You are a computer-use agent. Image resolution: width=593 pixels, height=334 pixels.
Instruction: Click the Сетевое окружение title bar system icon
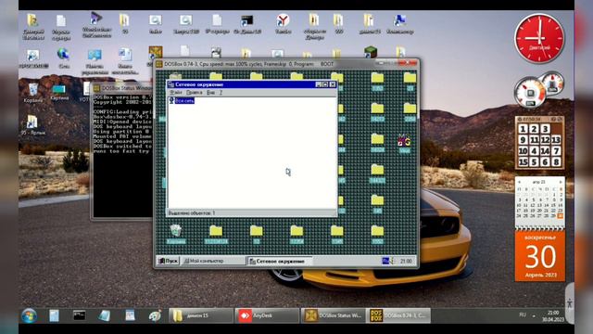point(171,84)
